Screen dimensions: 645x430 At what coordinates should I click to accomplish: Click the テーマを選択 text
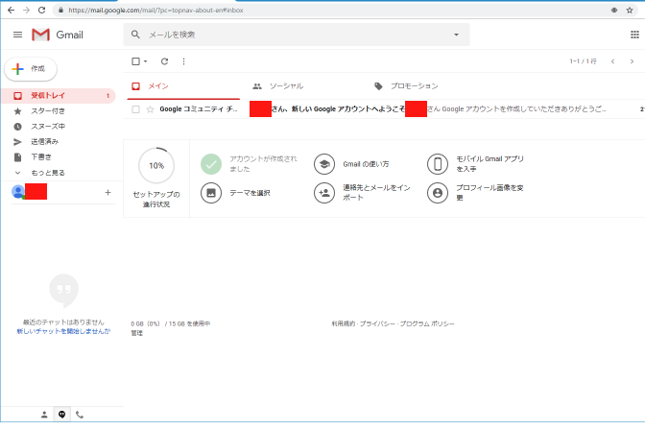[250, 193]
